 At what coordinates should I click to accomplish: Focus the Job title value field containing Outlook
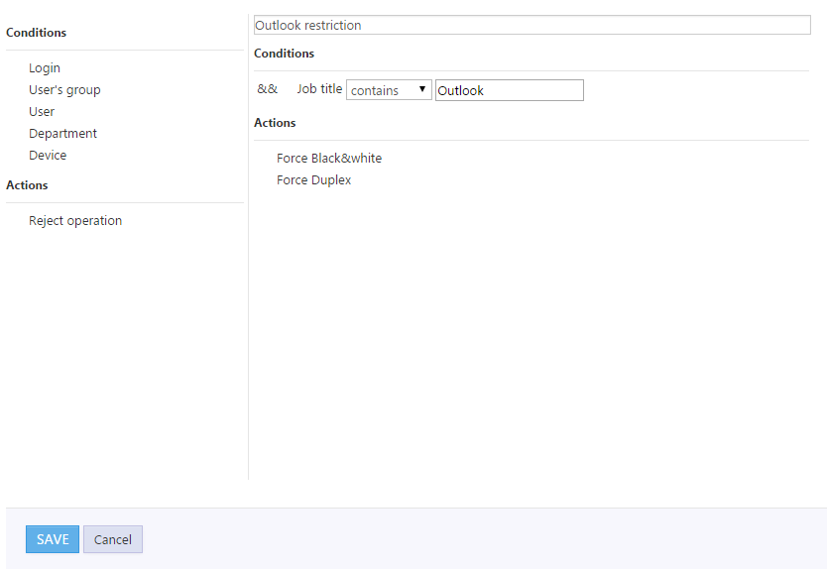[x=509, y=90]
